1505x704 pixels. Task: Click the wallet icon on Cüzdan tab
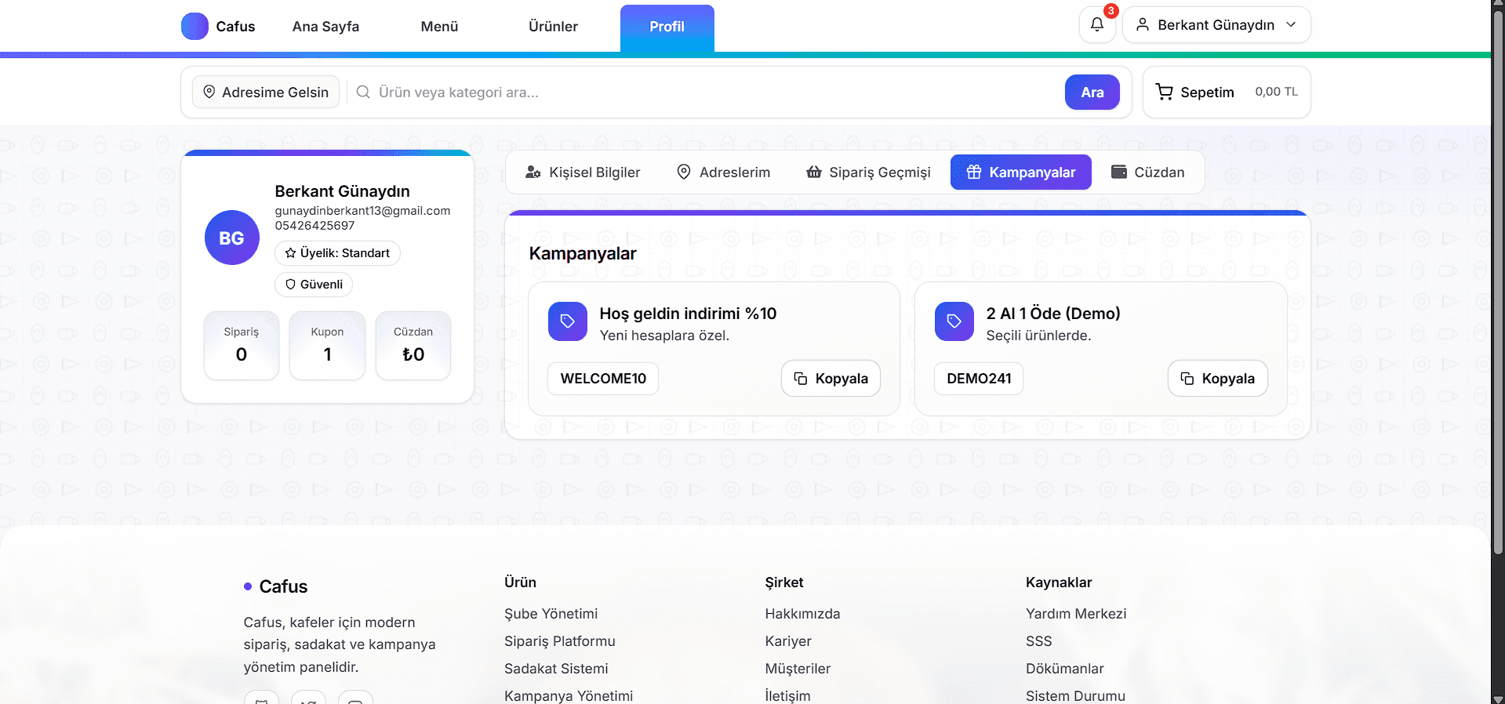coord(1119,172)
